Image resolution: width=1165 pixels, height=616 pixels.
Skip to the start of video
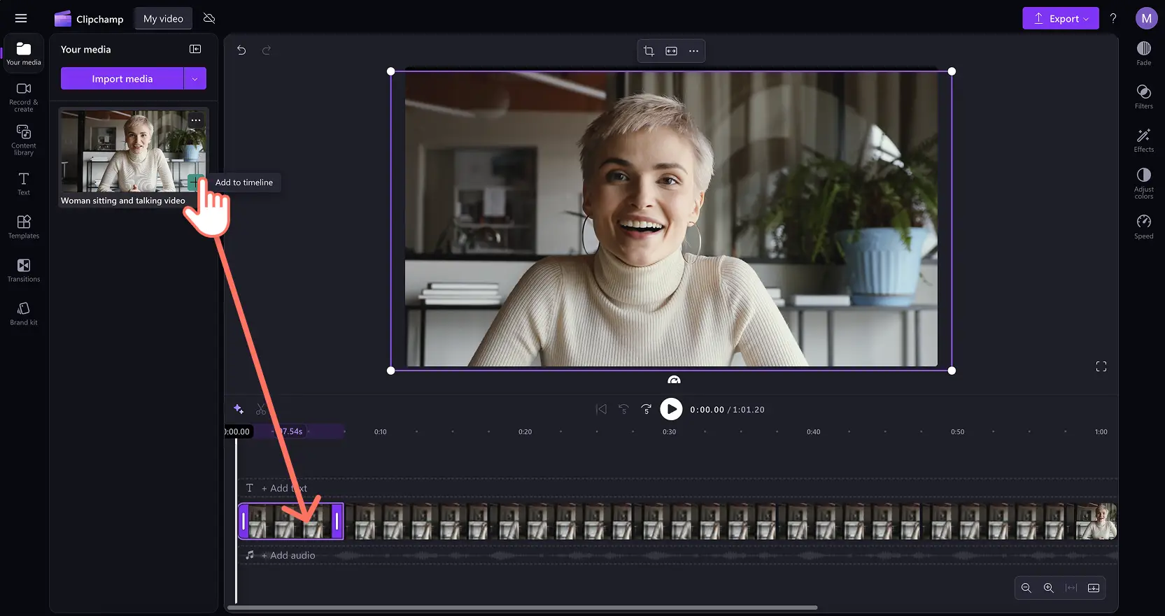click(x=601, y=410)
